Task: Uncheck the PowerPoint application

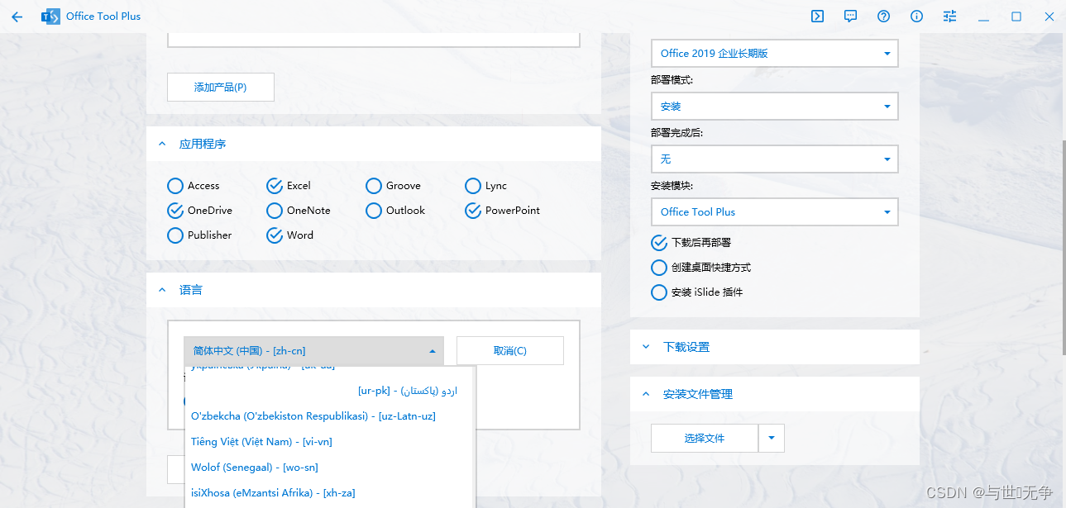Action: [503, 211]
